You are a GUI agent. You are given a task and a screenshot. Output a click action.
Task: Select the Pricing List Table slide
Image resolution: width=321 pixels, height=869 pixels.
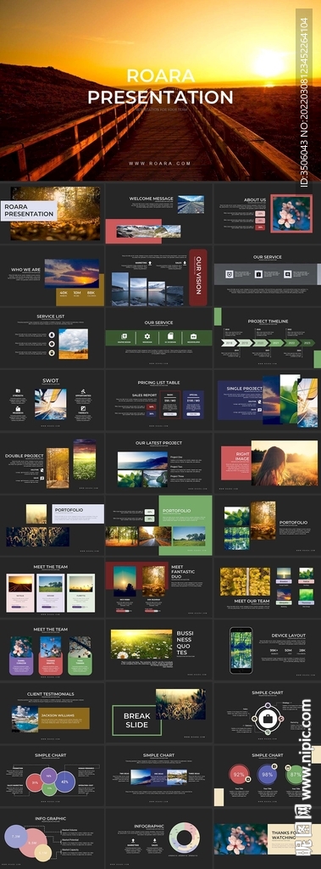pyautogui.click(x=159, y=400)
